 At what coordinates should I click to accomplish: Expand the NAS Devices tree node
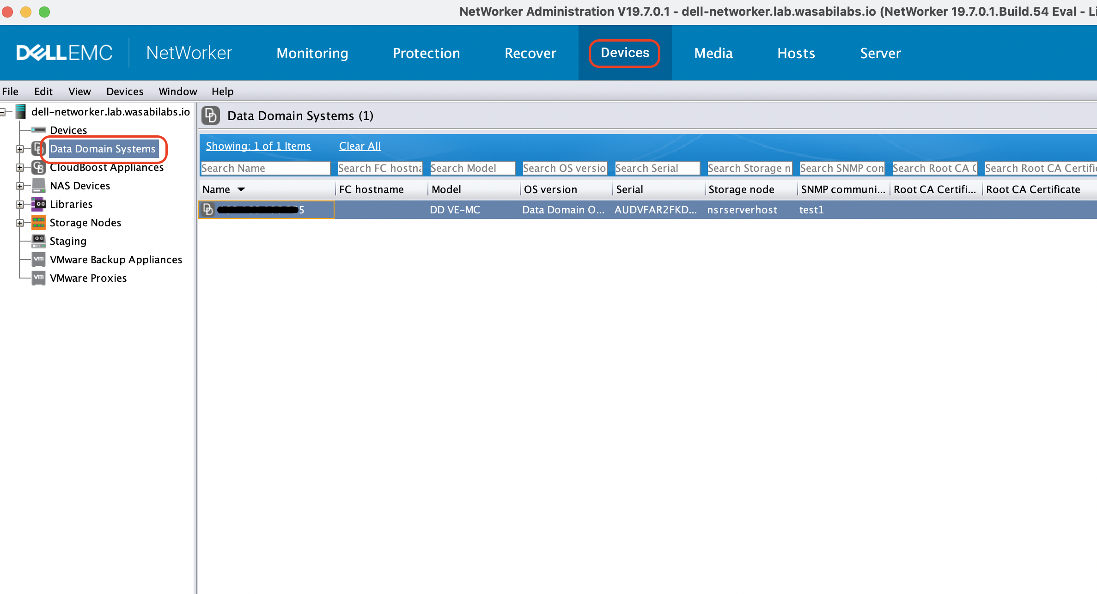(20, 186)
